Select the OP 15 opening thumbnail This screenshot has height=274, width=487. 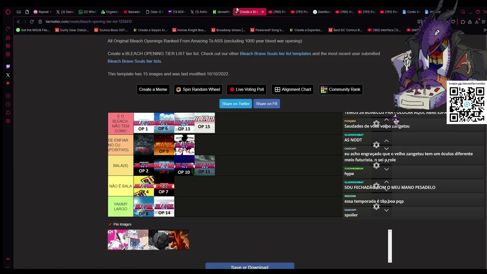[x=205, y=123]
